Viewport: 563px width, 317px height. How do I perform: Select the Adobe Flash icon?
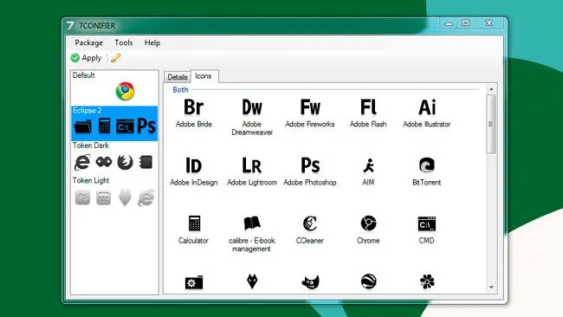point(368,107)
